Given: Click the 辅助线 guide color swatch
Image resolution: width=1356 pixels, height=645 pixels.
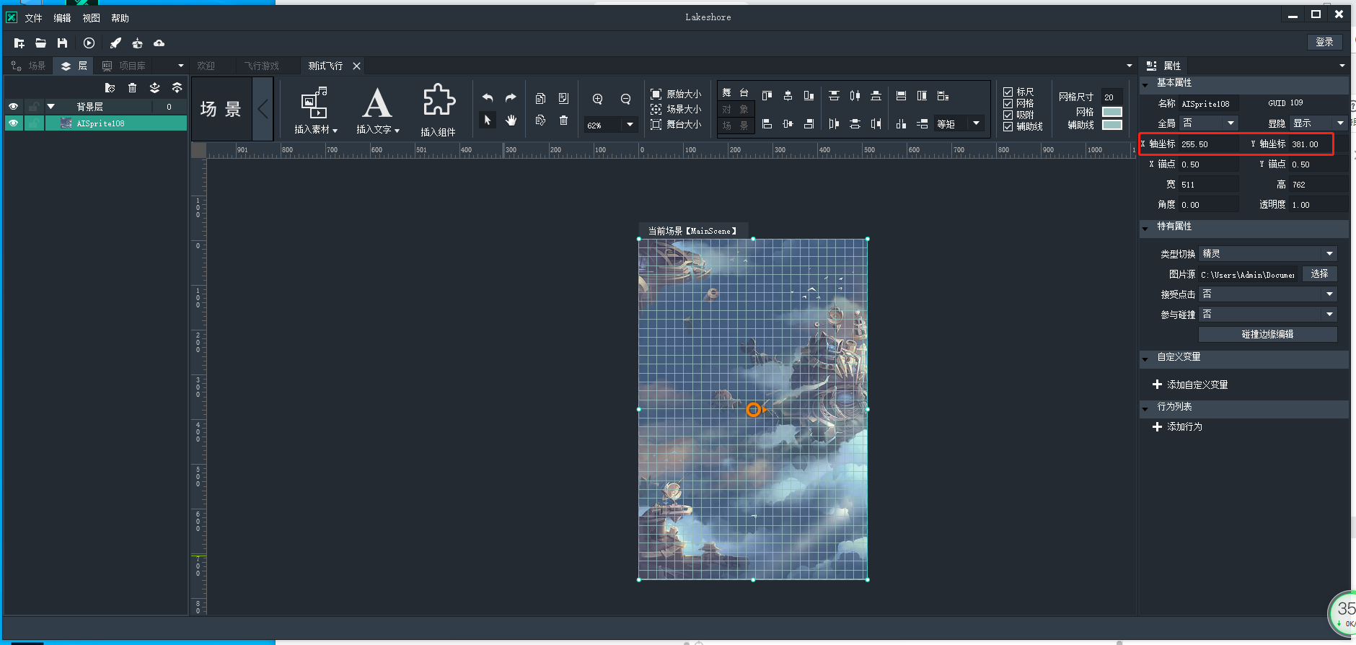Looking at the screenshot, I should pos(1112,125).
